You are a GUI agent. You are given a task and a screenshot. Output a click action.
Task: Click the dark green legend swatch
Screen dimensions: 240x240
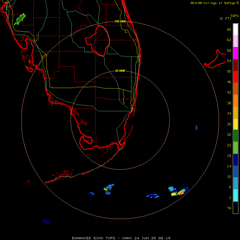click(x=235, y=136)
